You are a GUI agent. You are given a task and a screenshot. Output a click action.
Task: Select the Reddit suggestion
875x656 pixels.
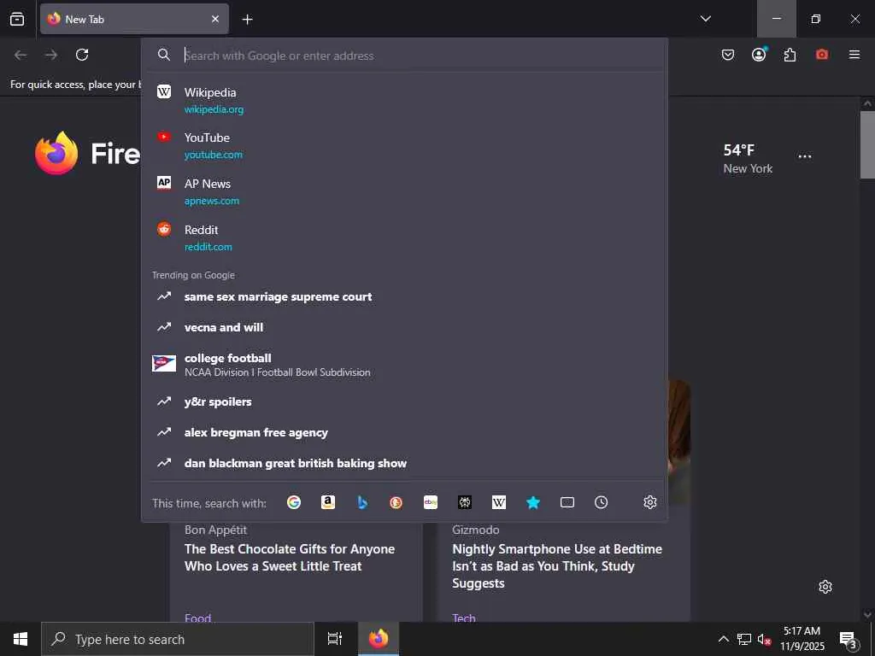point(404,237)
